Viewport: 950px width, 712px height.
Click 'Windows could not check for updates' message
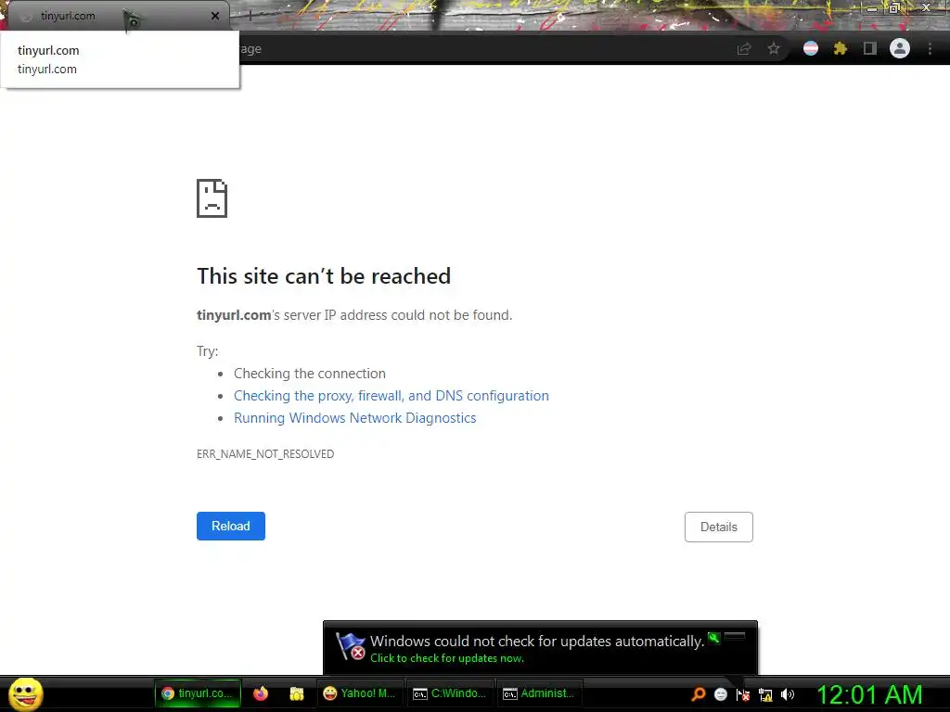coord(537,642)
